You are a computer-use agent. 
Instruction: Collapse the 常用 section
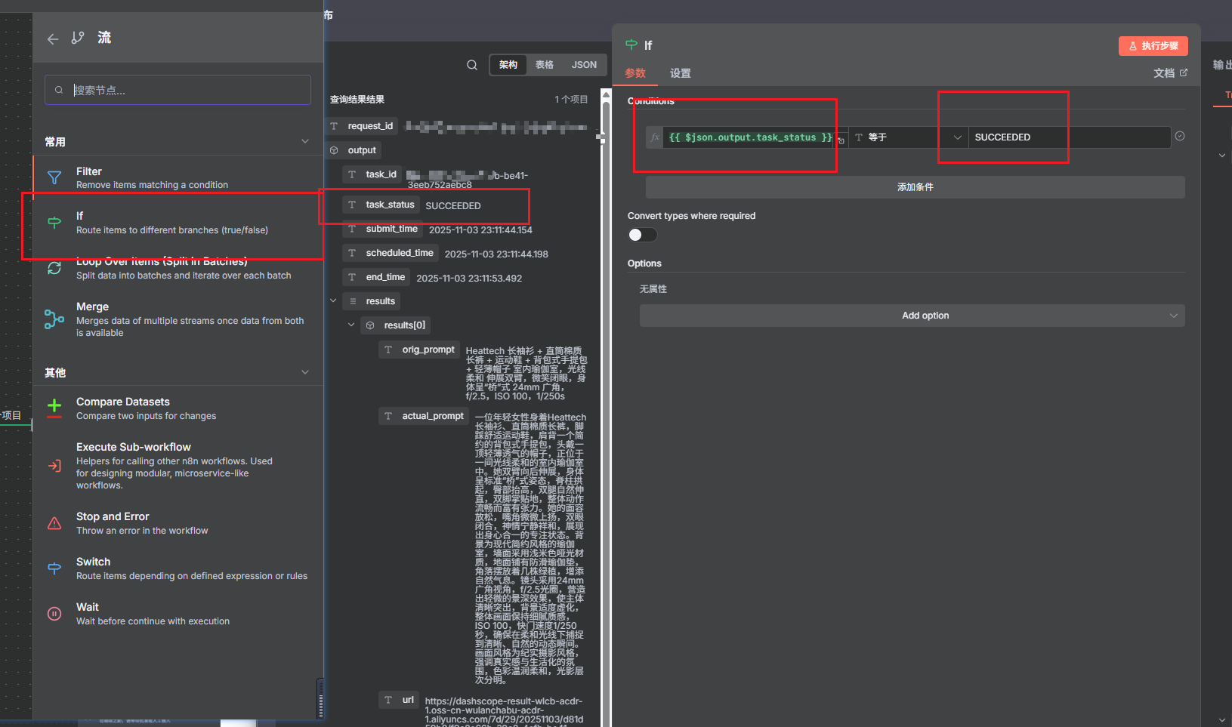(x=305, y=141)
